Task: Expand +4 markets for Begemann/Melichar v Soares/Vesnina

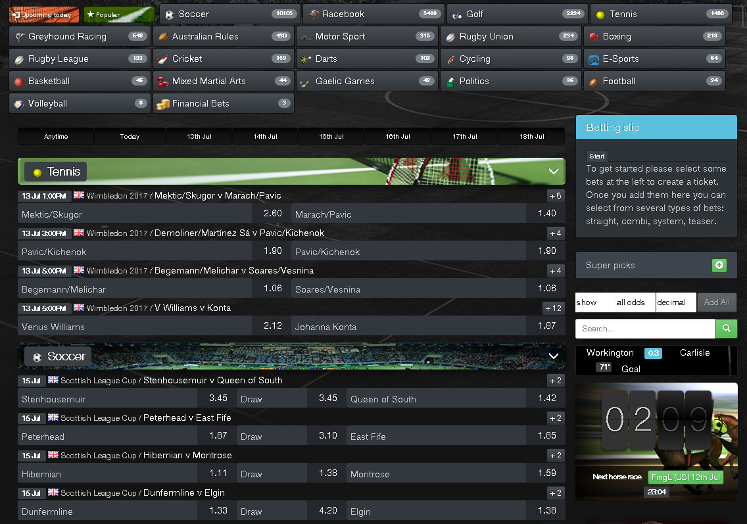Action: (x=556, y=271)
